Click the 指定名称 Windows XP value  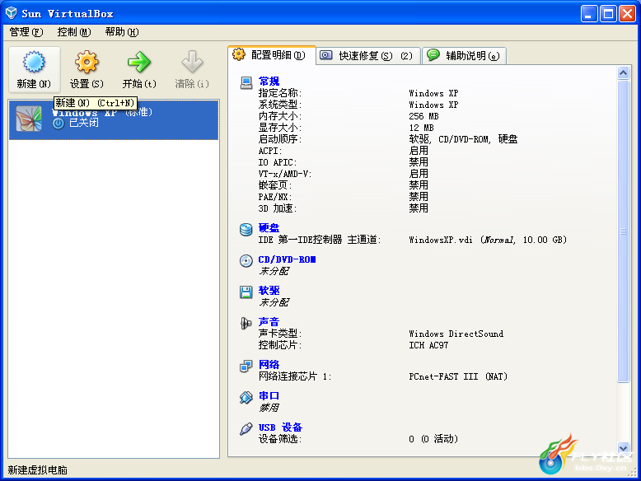(x=433, y=93)
